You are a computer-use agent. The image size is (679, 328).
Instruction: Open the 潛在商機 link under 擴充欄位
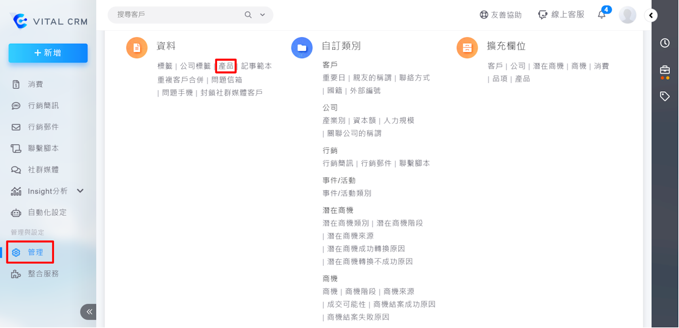click(548, 66)
